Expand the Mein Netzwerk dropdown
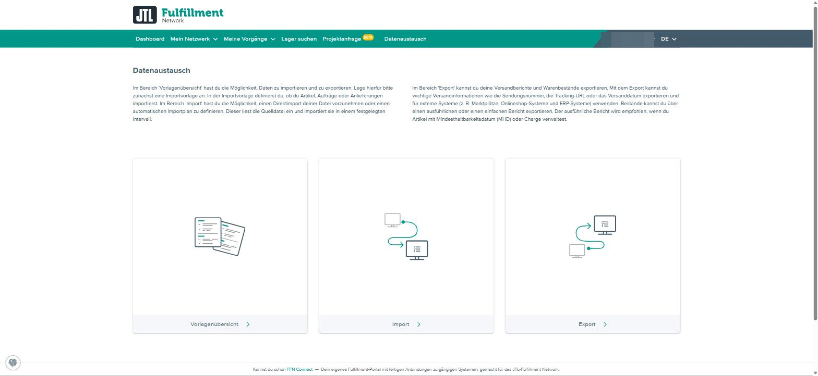Viewport: 818px width, 376px height. pos(194,39)
